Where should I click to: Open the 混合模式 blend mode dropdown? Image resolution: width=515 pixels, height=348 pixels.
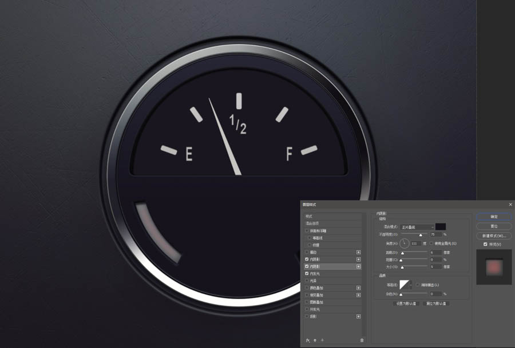click(417, 227)
